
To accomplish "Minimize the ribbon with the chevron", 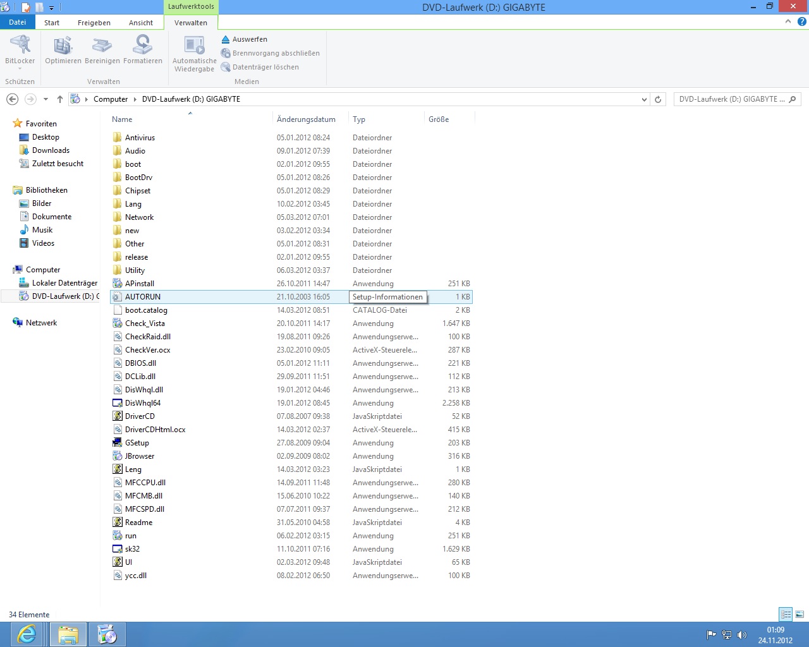I will coord(788,21).
